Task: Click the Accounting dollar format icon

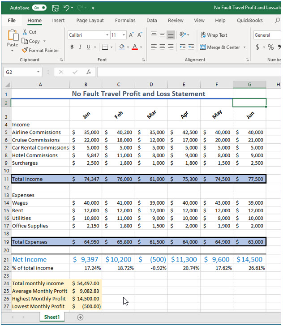Action: pos(257,47)
